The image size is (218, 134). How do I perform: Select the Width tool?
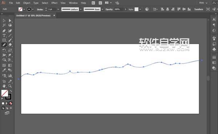(x=4, y=55)
